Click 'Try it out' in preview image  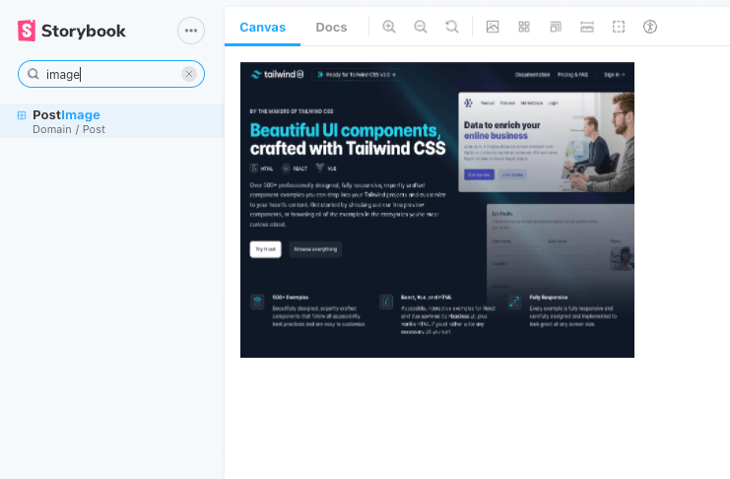265,249
